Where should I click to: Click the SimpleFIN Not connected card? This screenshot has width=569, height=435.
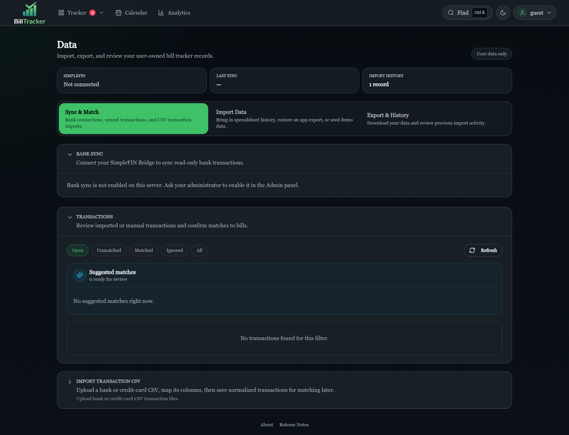click(x=132, y=80)
